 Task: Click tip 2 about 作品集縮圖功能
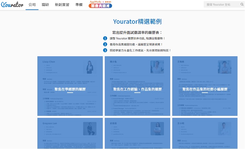point(133,44)
